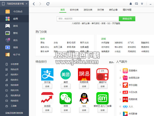154x116 pixels.
Task: Open 手机管理 in the sidebar
Action: tap(14, 64)
